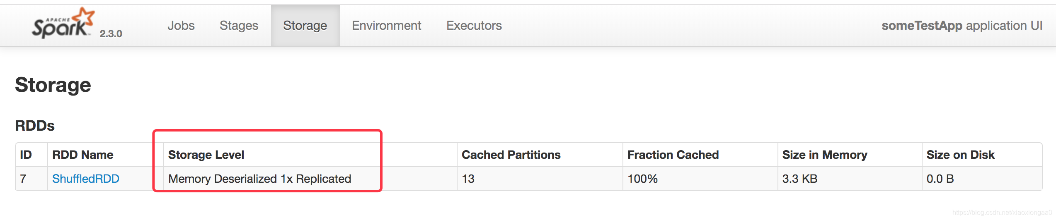The image size is (1056, 220).
Task: Click the 100% fraction cached value
Action: pos(642,179)
